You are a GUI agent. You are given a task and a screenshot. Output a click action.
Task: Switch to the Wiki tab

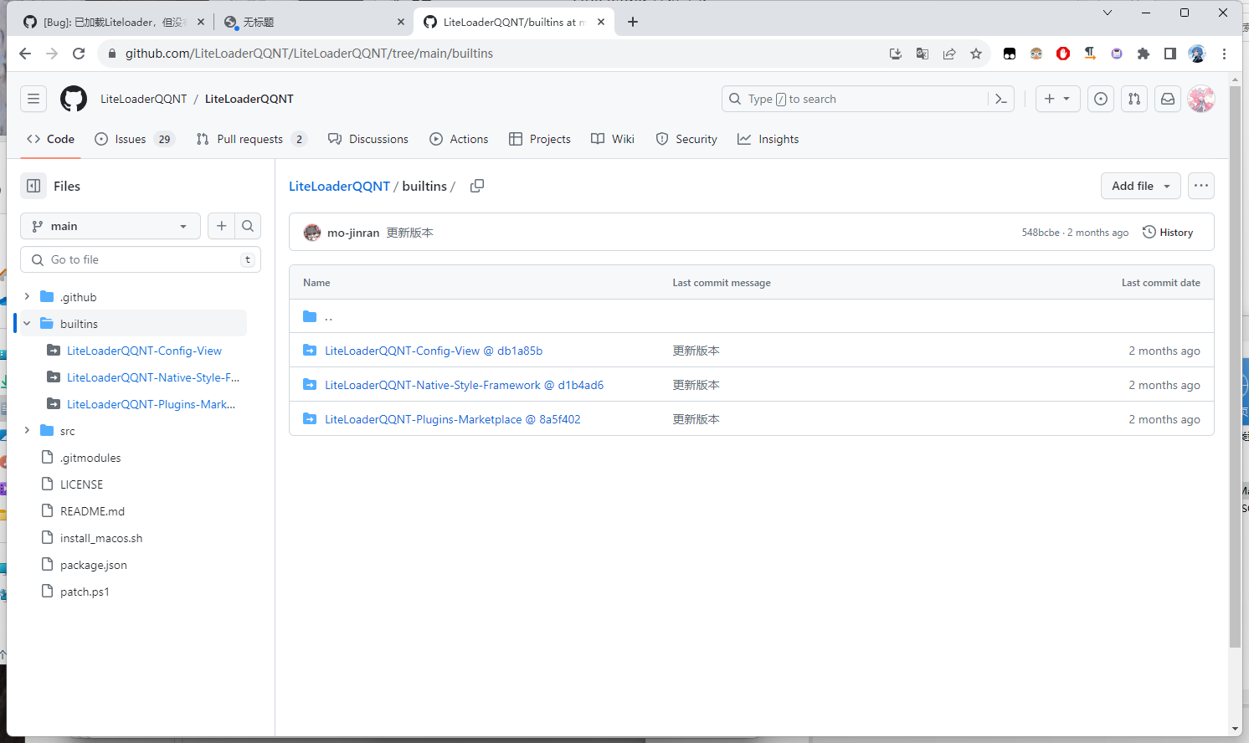613,139
